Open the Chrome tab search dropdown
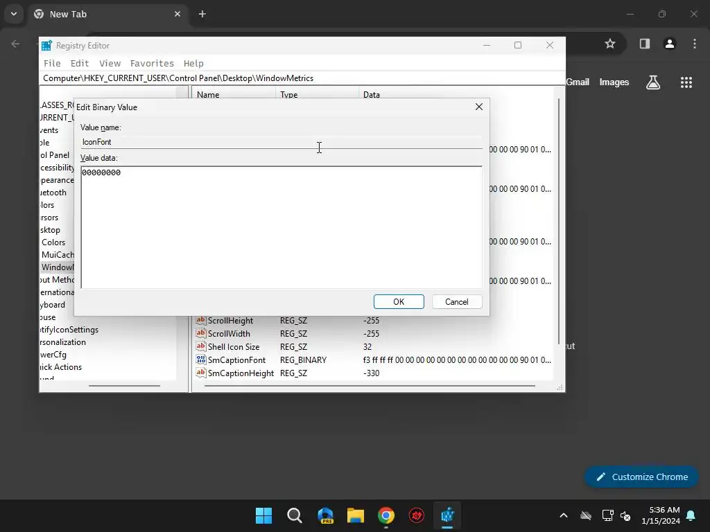 (14, 14)
